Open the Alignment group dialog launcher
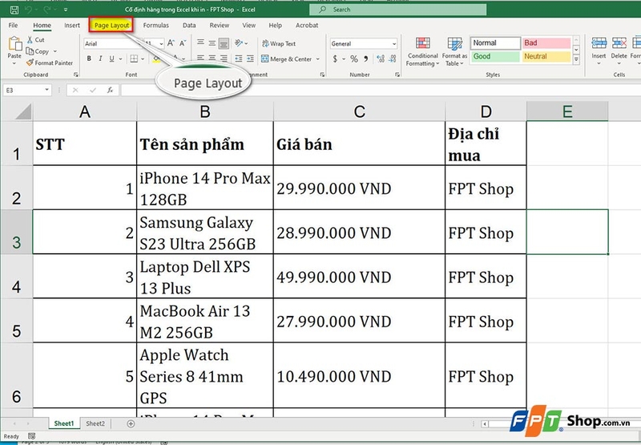This screenshot has width=641, height=445. 322,75
